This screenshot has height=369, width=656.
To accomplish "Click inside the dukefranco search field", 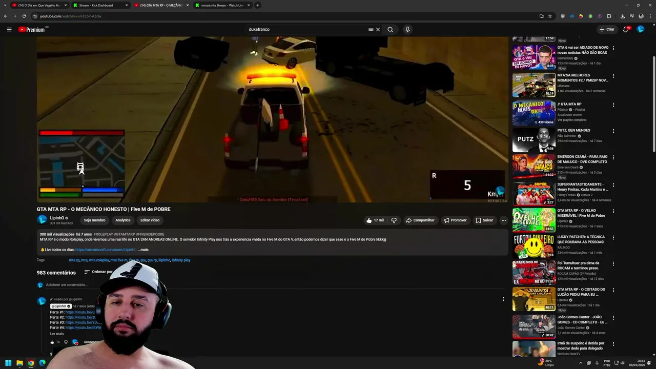I will tap(306, 29).
